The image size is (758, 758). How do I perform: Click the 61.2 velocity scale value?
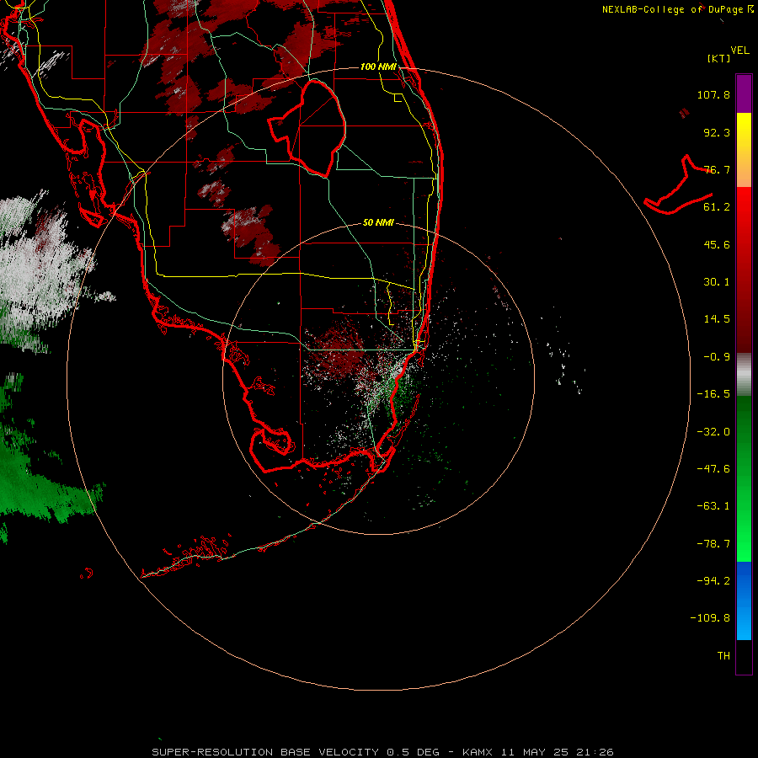[x=717, y=207]
